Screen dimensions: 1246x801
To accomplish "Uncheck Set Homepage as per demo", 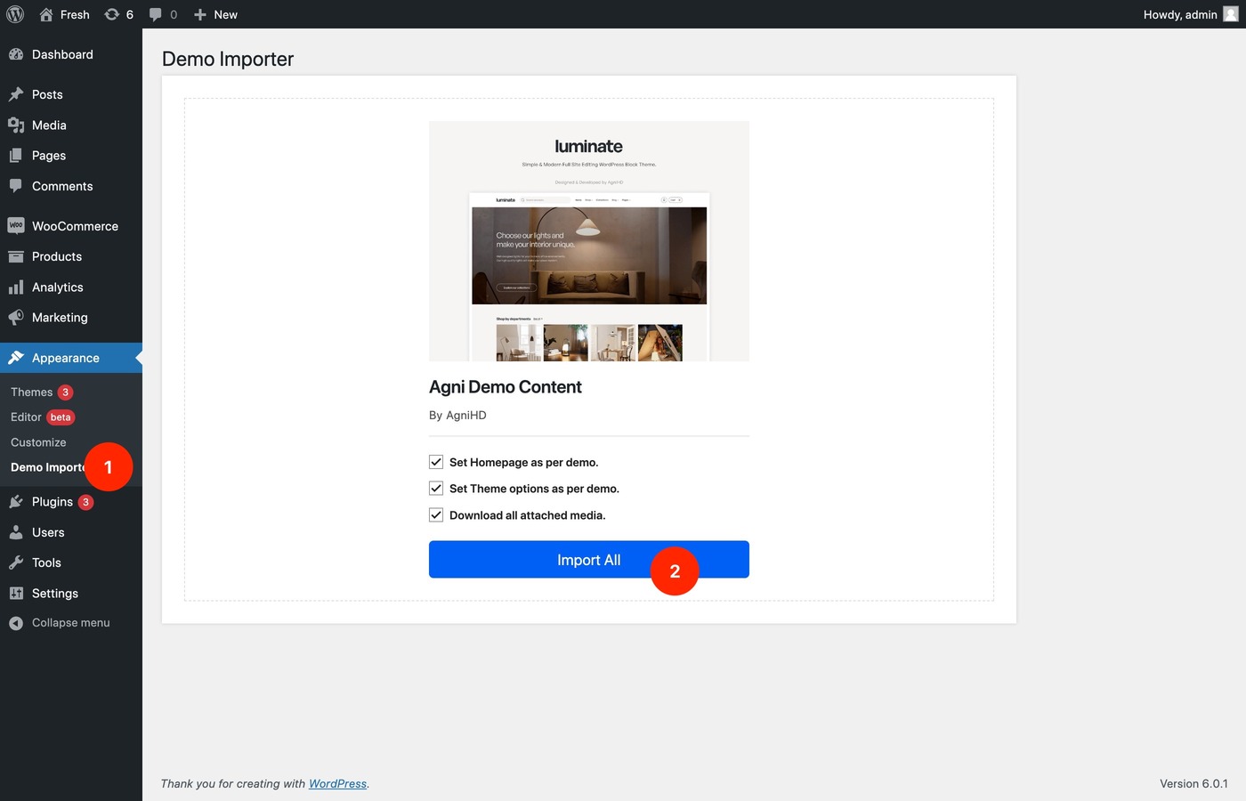I will [x=436, y=462].
